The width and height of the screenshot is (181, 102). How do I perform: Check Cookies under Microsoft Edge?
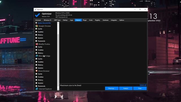click(36, 62)
